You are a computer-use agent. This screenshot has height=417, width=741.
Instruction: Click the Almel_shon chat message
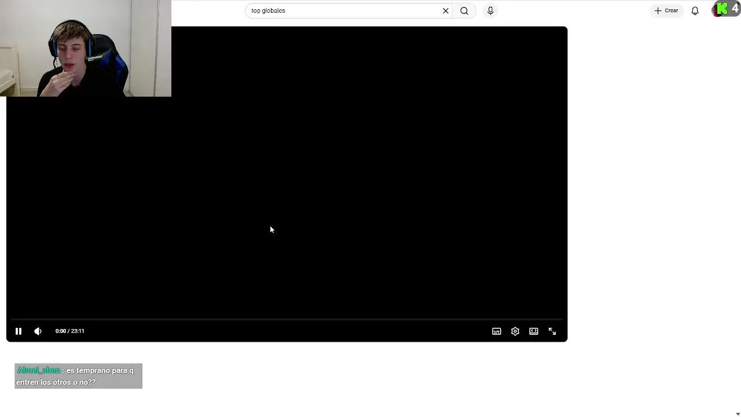[78, 376]
